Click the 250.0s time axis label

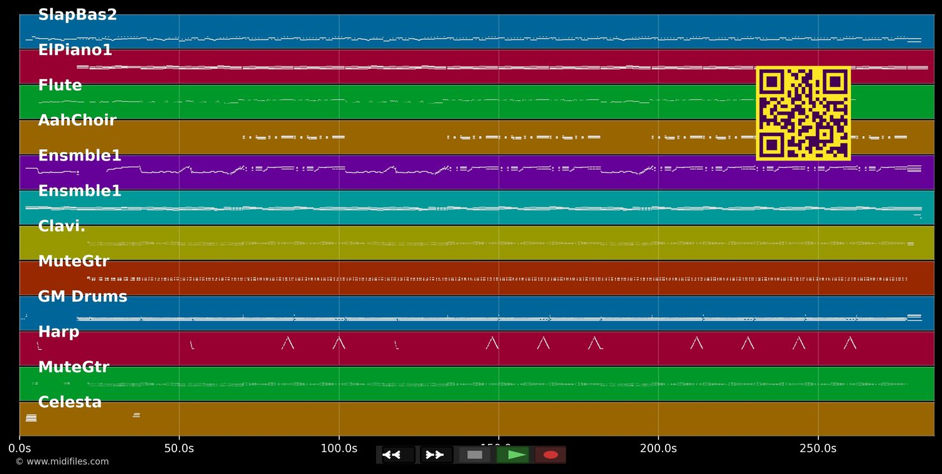point(818,448)
